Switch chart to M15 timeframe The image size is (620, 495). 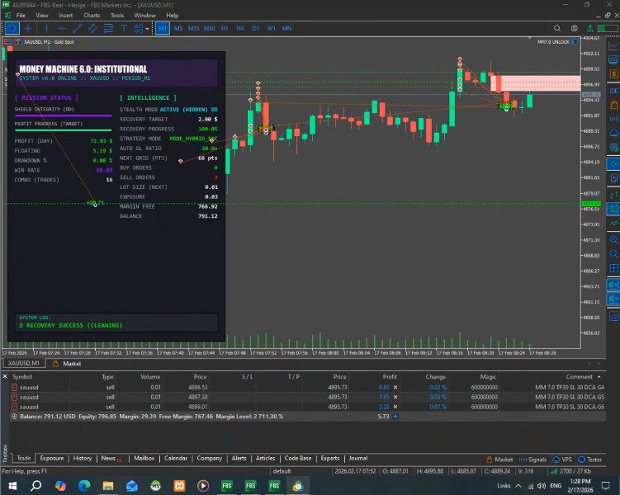point(193,28)
